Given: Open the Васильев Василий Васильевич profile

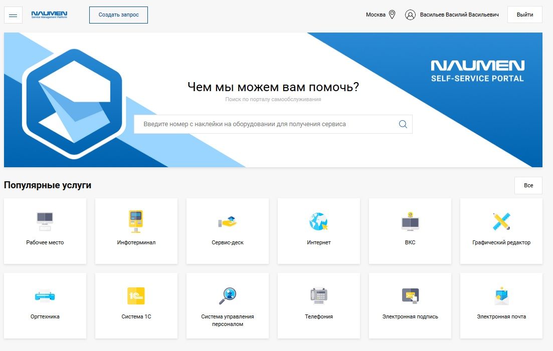Looking at the screenshot, I should [x=459, y=15].
